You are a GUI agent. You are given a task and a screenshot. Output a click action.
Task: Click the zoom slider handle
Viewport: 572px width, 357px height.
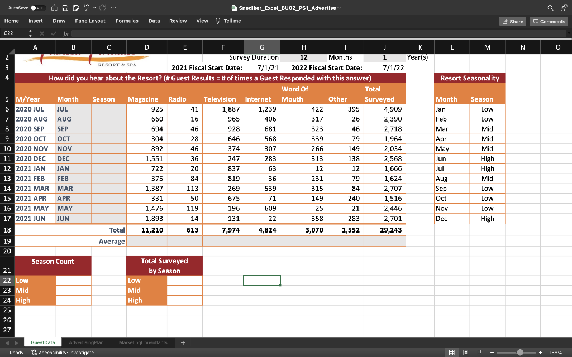[x=520, y=353]
